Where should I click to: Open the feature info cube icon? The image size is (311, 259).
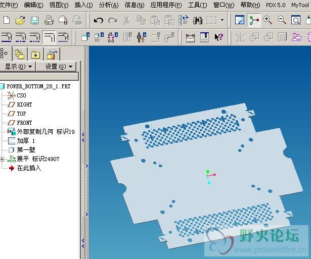point(85,37)
